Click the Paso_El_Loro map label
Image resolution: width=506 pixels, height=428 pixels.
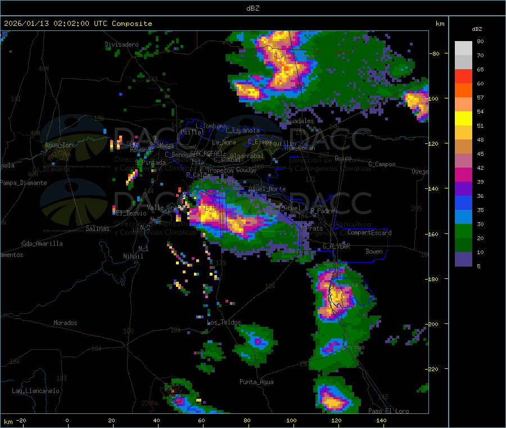pos(389,411)
